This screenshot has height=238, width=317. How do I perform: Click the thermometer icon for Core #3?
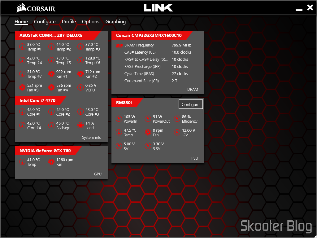[x=80, y=112]
